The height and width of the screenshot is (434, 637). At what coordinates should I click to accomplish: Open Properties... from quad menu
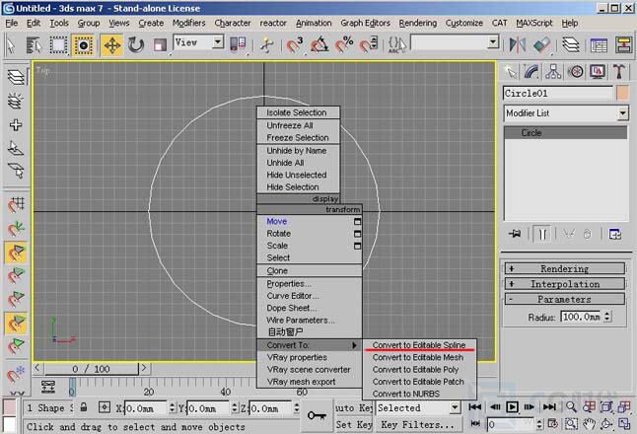click(x=310, y=284)
